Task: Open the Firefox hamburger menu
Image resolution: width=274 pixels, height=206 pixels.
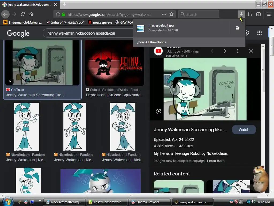Action: point(269,14)
